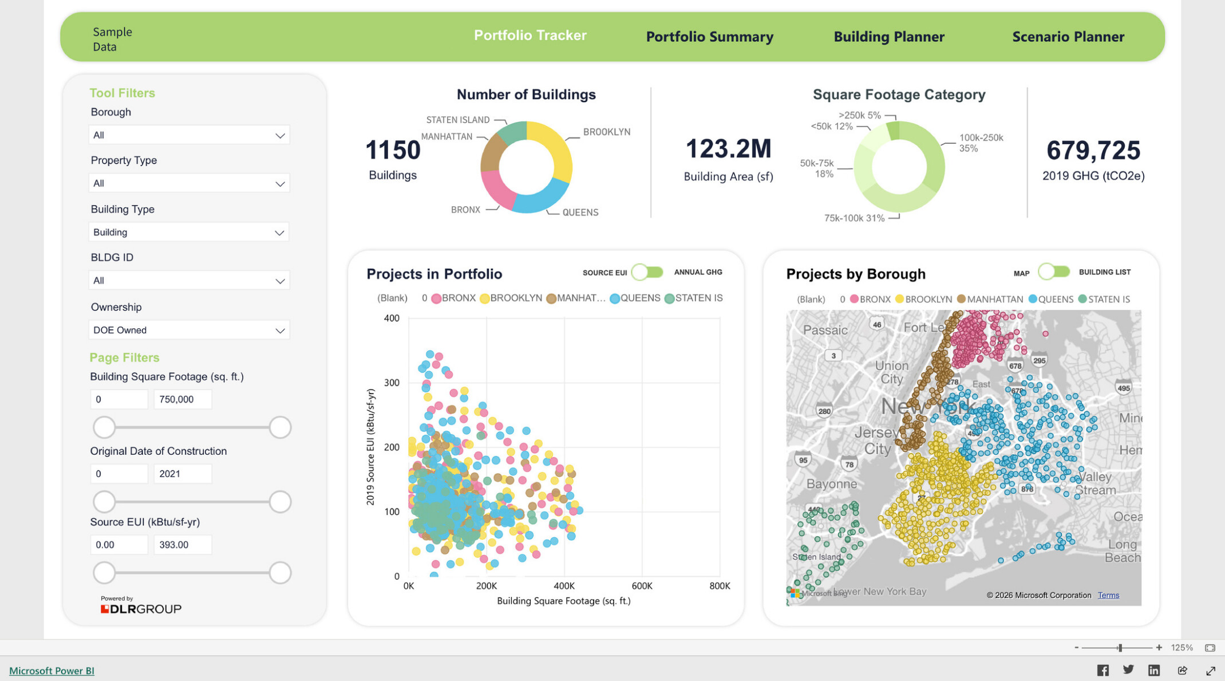Screen dimensions: 1225x681
Task: Open the Microsoft Power BI link
Action: point(52,671)
